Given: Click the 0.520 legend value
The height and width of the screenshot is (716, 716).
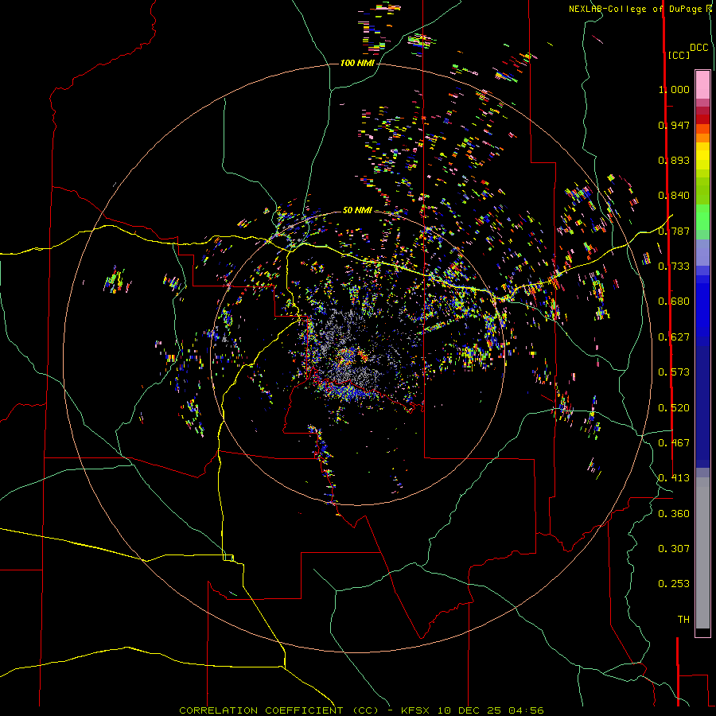Looking at the screenshot, I should (x=674, y=408).
